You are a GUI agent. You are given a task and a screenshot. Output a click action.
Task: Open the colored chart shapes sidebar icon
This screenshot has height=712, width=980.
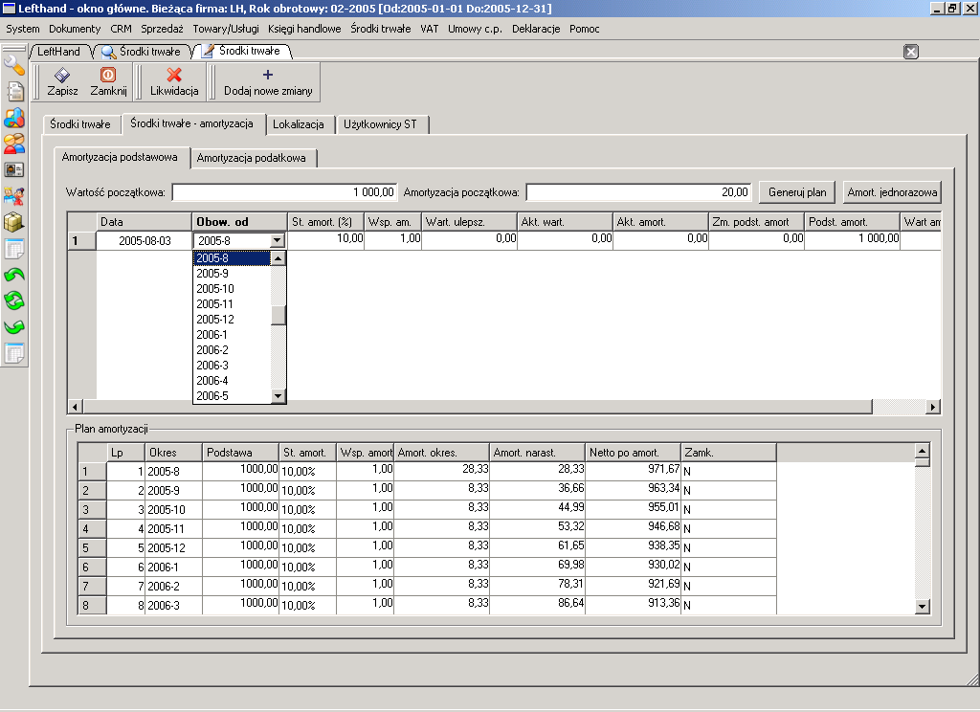point(13,118)
